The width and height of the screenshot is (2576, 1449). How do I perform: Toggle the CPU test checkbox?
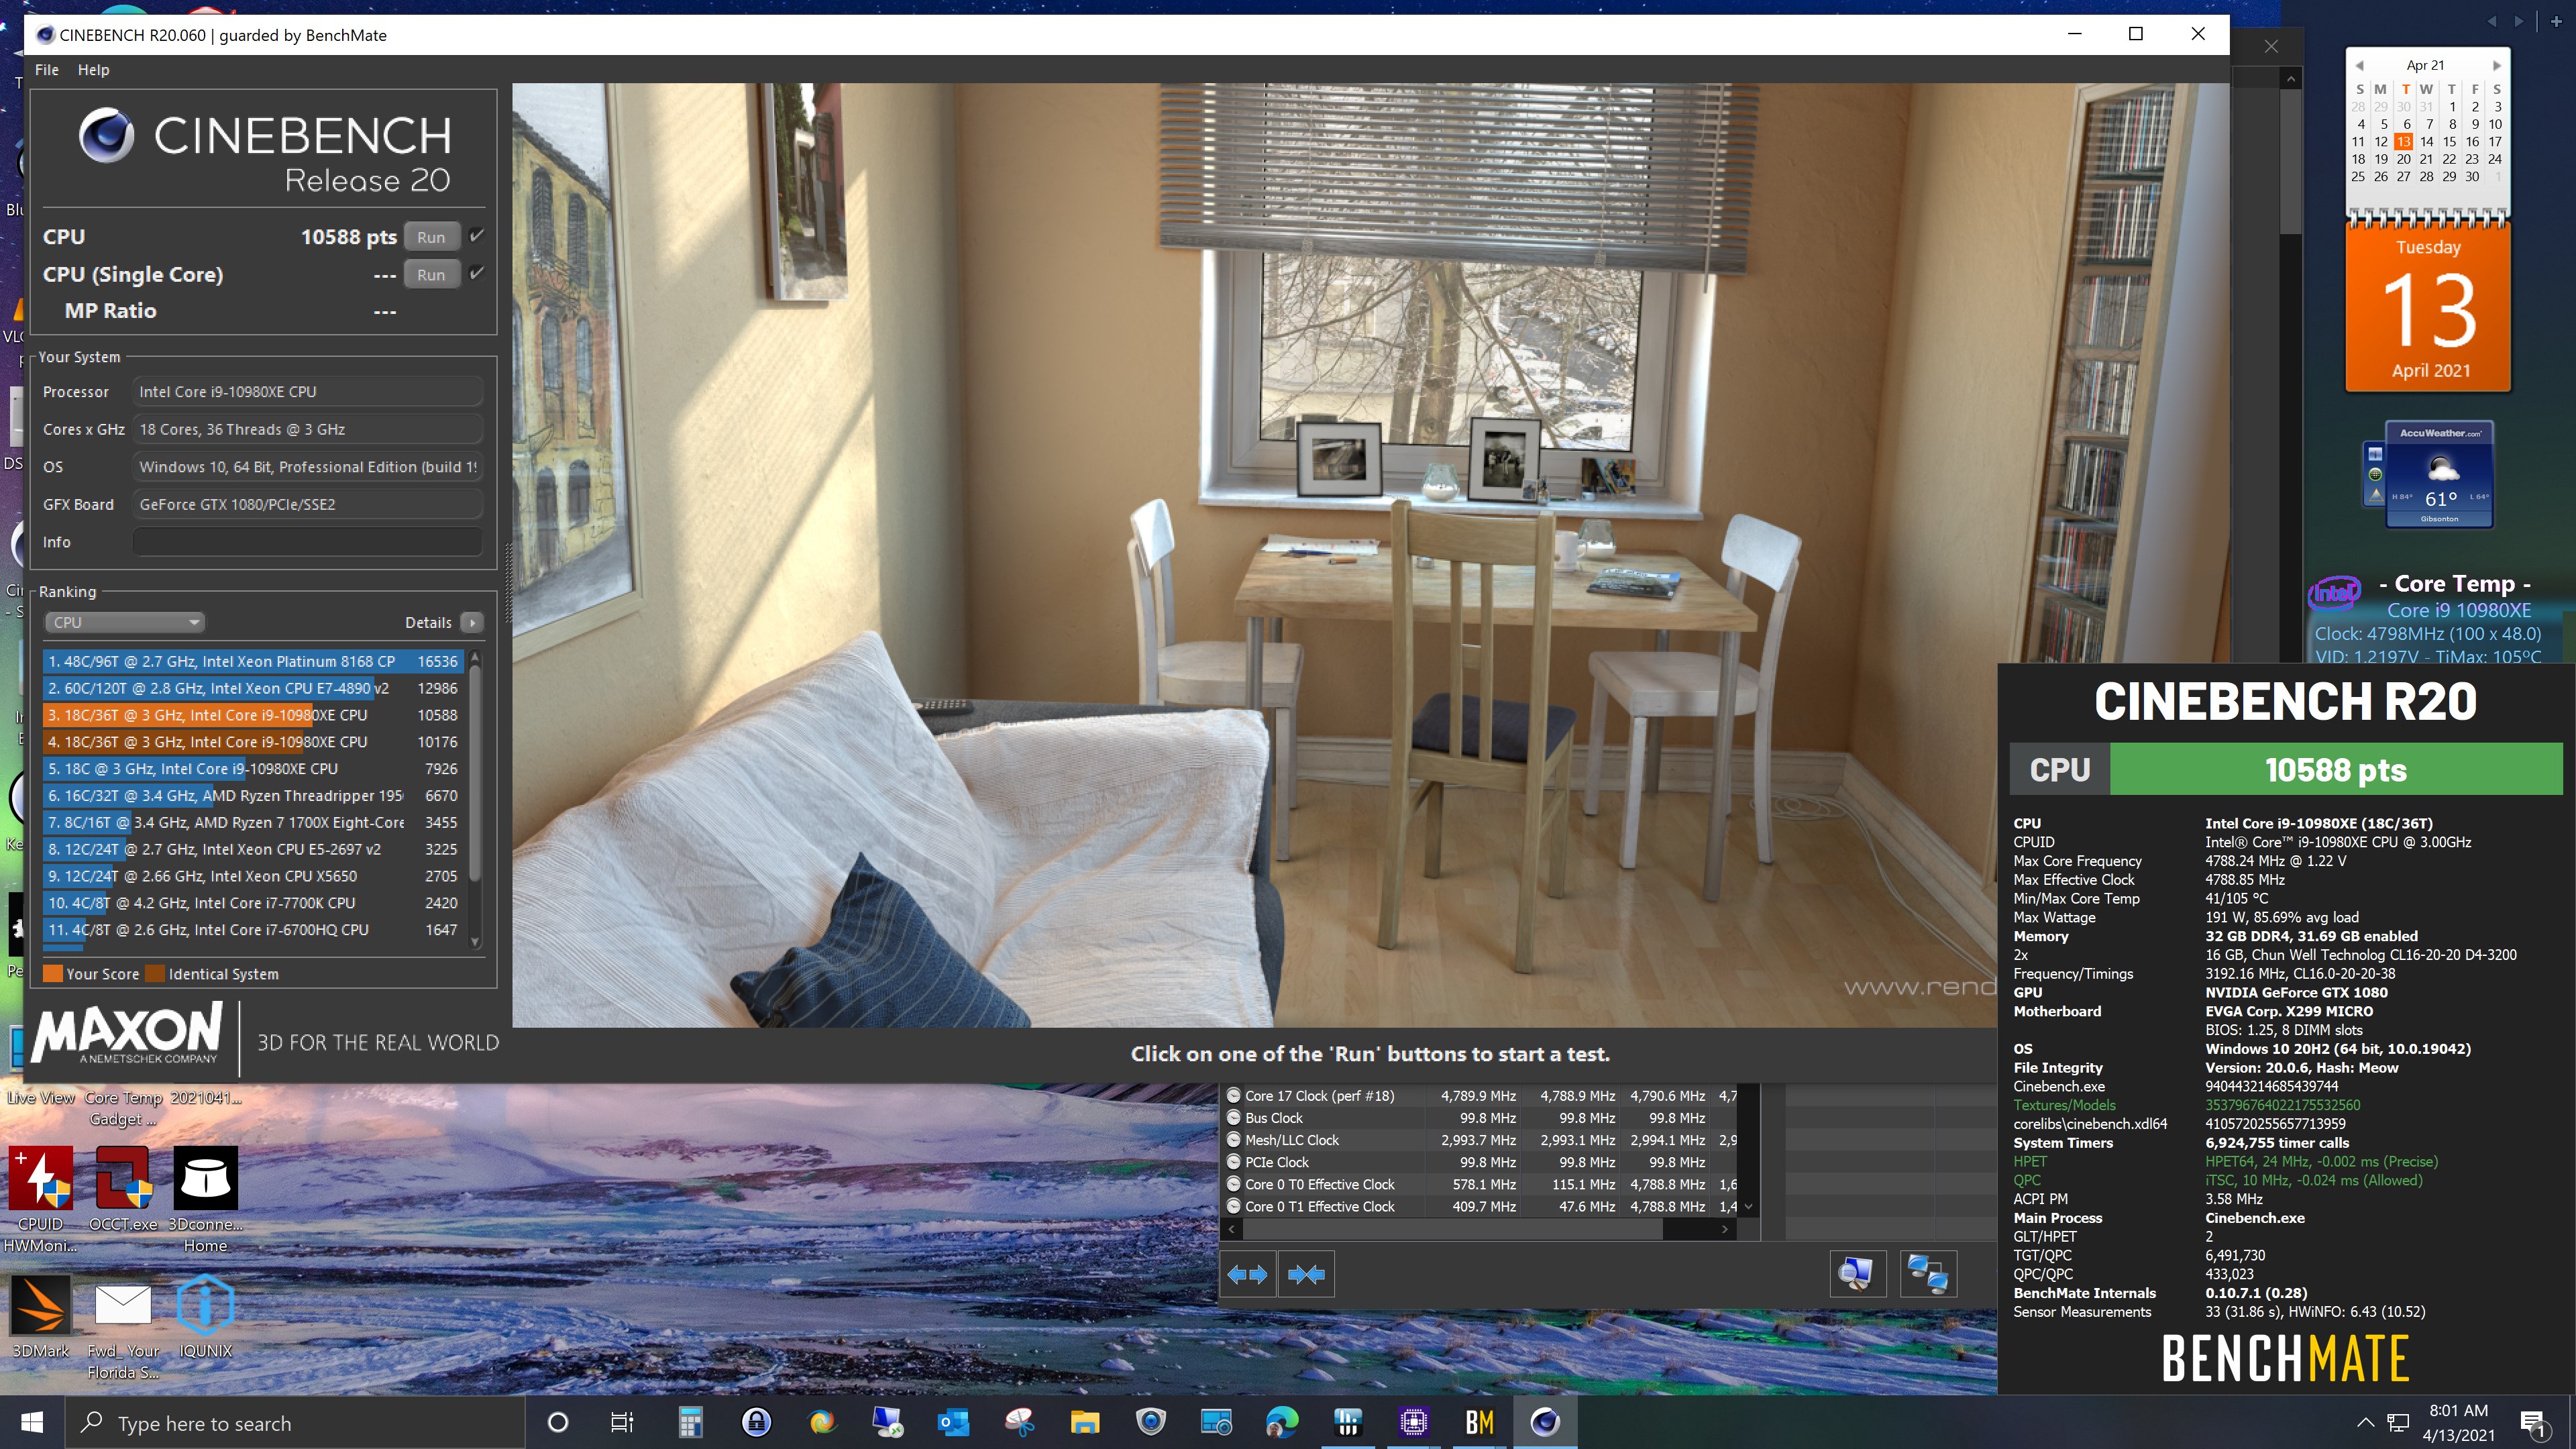pos(477,236)
